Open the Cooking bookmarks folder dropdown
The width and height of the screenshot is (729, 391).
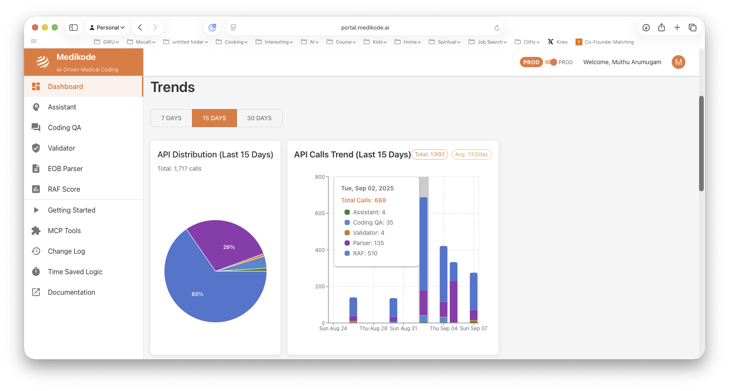pyautogui.click(x=231, y=41)
